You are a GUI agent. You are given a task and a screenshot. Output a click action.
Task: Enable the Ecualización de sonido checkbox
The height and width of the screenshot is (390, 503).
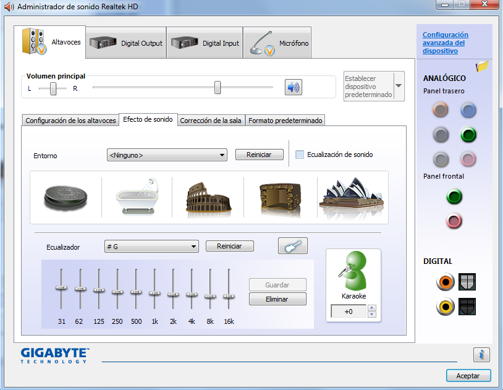click(x=300, y=155)
